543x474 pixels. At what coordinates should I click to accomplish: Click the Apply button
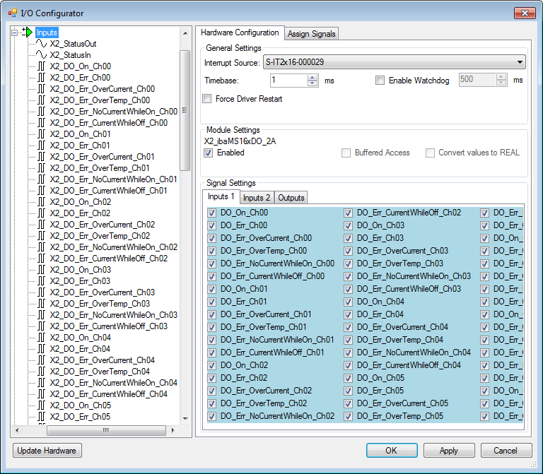coord(448,451)
